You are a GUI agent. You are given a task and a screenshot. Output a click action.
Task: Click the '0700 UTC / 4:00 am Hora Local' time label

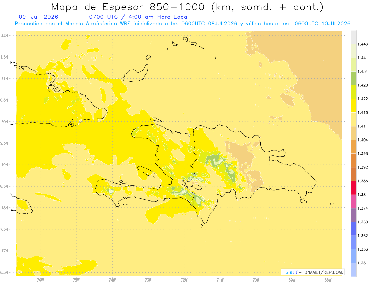tap(139, 17)
